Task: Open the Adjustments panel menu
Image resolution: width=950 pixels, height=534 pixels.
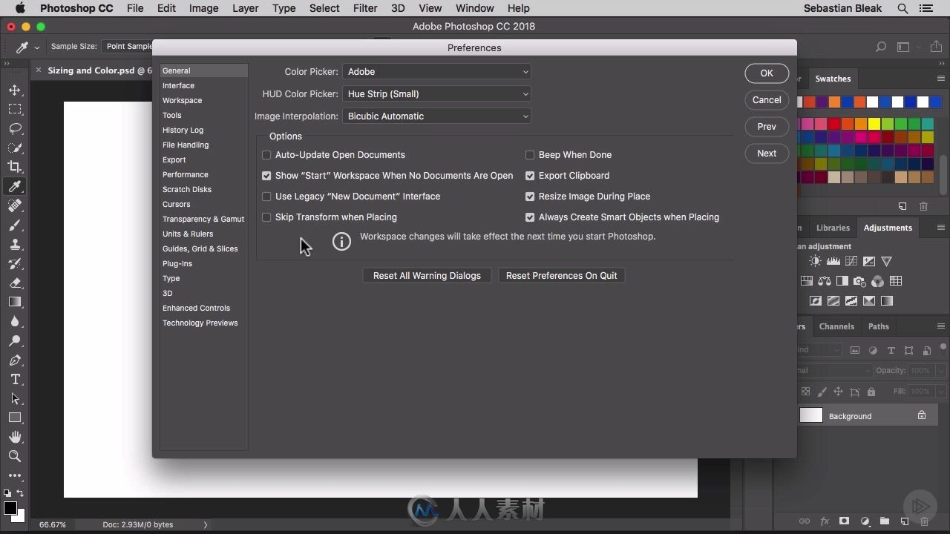Action: (x=941, y=228)
